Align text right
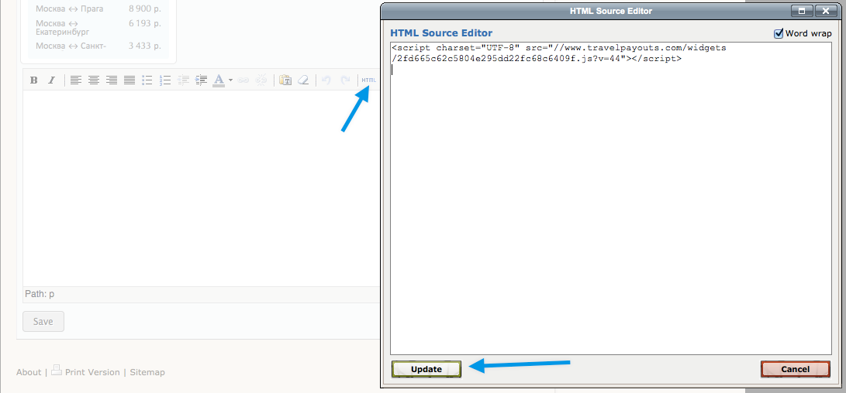 click(x=112, y=80)
